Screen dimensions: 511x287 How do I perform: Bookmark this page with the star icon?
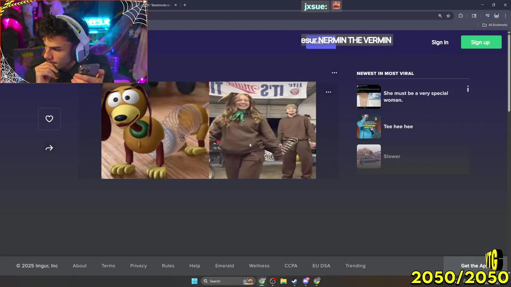(448, 16)
